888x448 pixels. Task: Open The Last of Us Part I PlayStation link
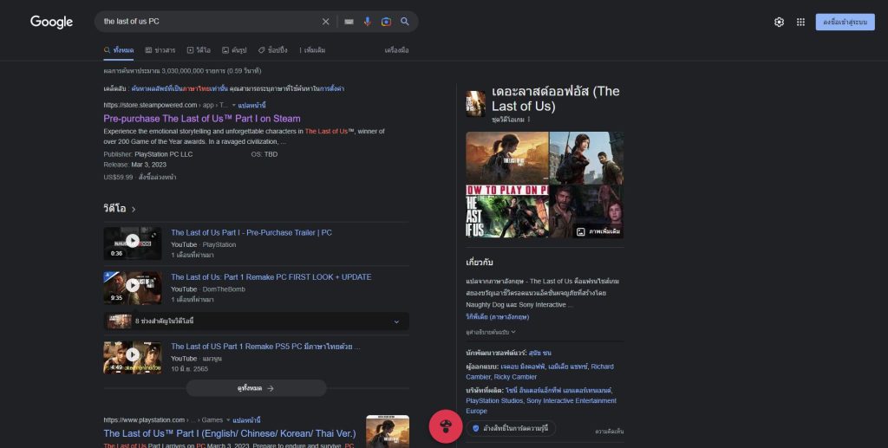[230, 433]
